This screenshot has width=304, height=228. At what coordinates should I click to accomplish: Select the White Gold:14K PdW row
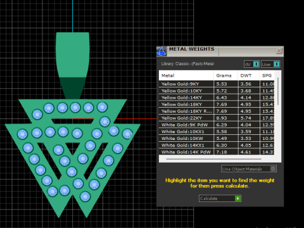pyautogui.click(x=217, y=152)
